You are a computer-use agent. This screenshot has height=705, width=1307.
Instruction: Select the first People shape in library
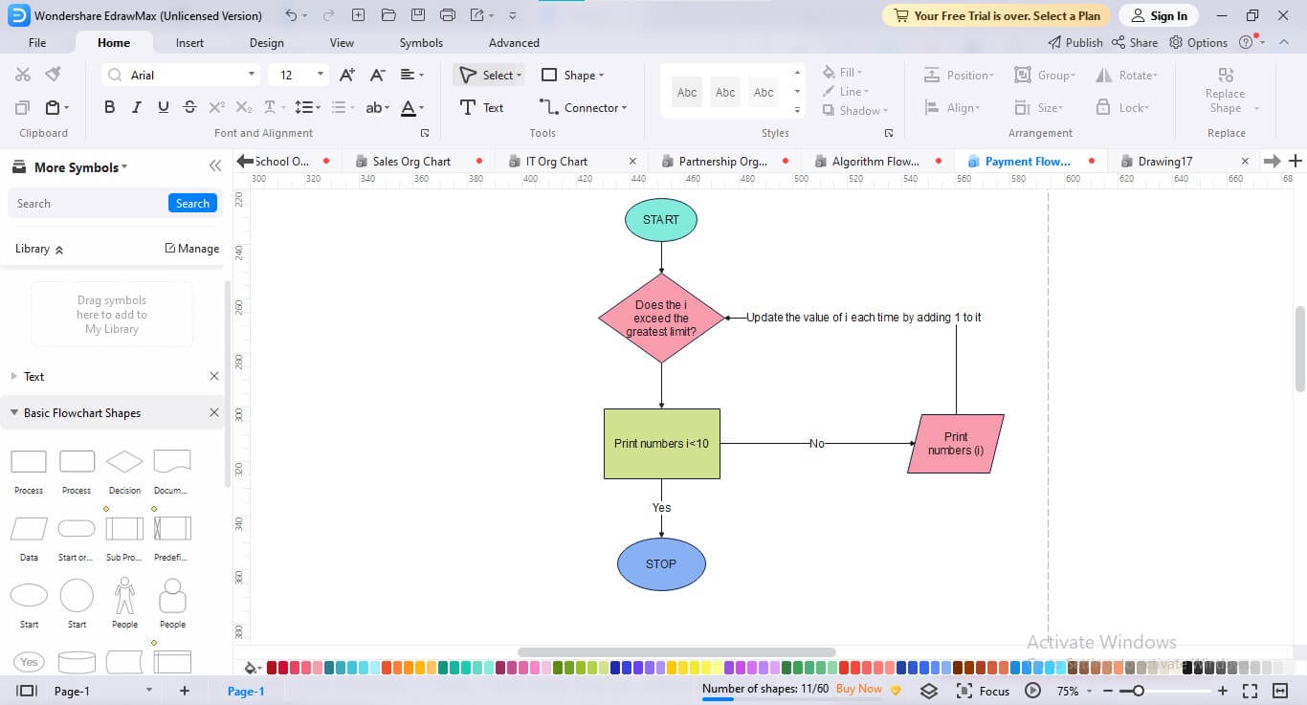coord(124,595)
